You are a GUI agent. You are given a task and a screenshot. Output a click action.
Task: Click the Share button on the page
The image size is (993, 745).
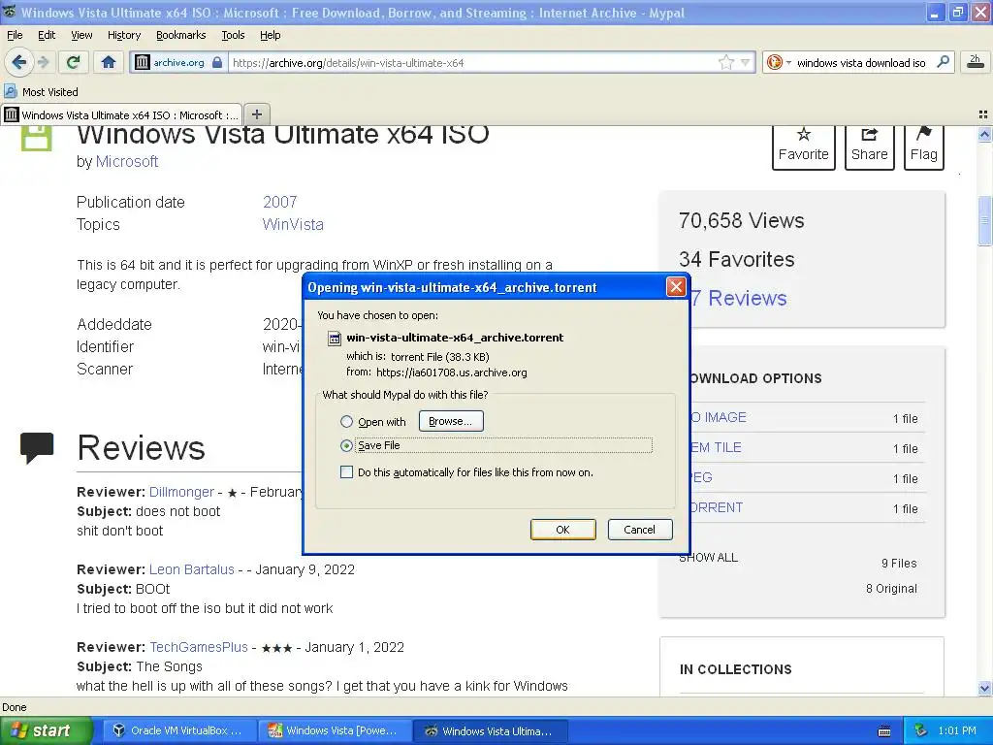pyautogui.click(x=870, y=146)
